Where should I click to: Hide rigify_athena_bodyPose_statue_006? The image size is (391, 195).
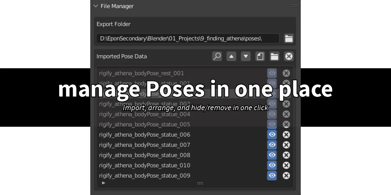[272, 135]
